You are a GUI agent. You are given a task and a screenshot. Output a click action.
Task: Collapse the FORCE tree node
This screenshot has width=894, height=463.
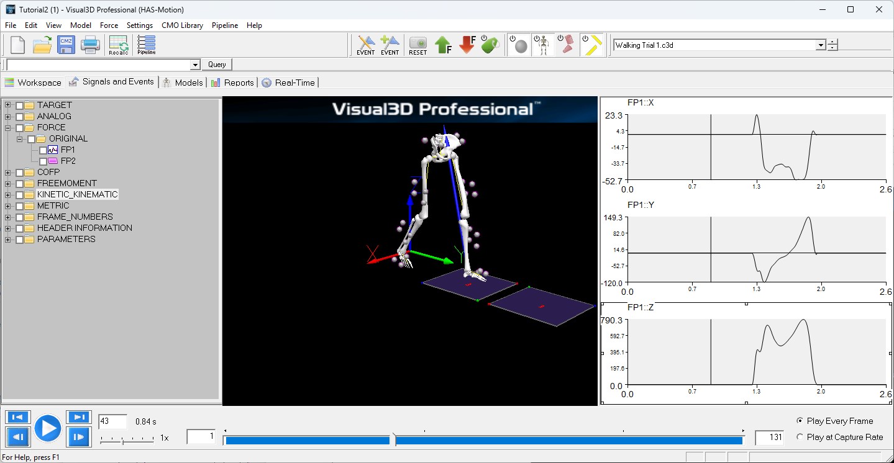coord(8,127)
